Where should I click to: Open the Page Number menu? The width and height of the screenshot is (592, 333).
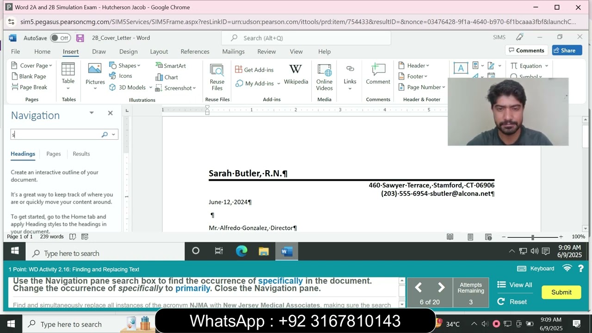(x=421, y=87)
